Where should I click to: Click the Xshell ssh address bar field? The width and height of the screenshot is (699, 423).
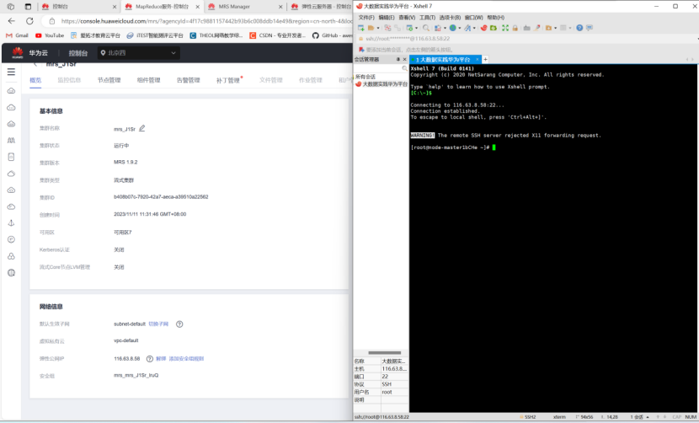tap(526, 39)
